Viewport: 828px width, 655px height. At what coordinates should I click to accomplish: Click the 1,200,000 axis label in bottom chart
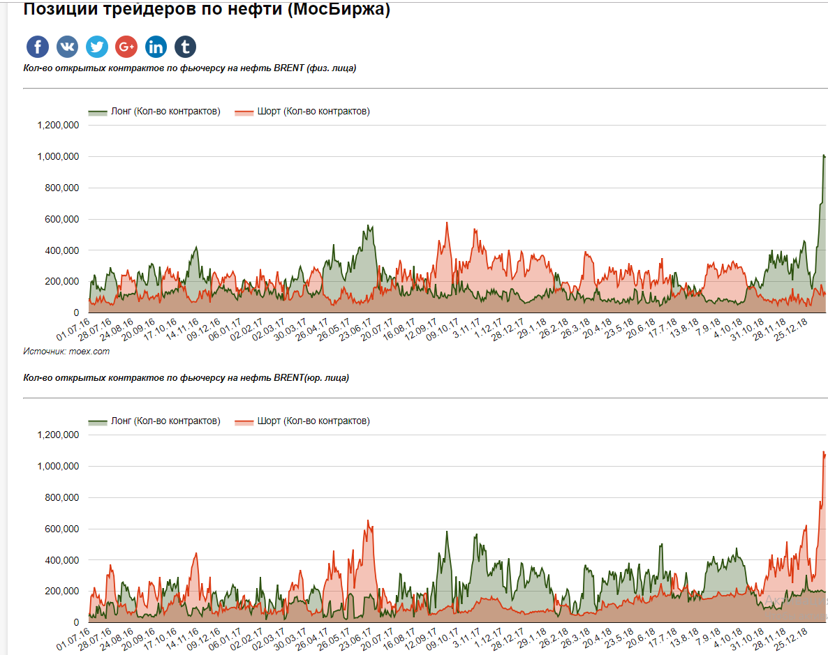point(57,435)
